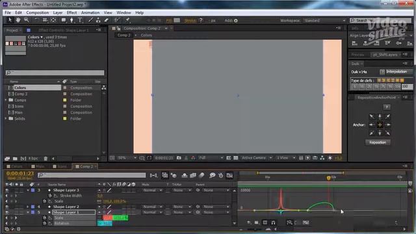
Task: Open the Layer menu
Action: tap(58, 12)
